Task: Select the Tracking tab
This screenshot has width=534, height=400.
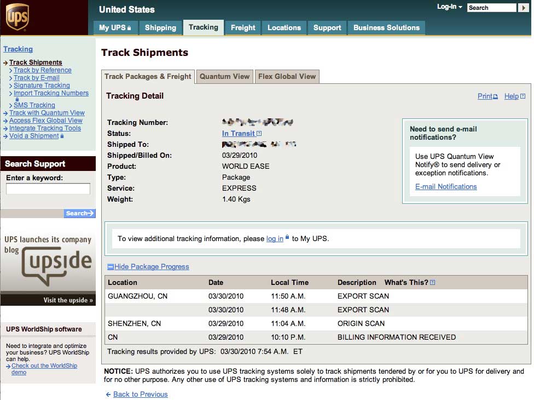Action: pos(204,27)
